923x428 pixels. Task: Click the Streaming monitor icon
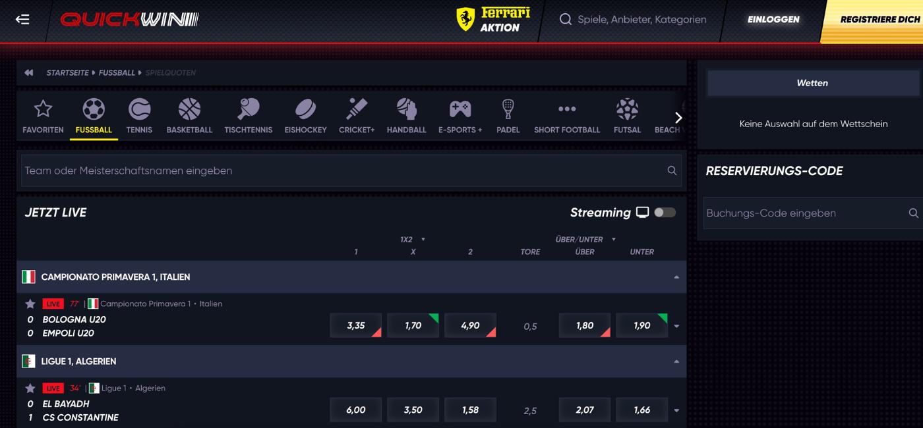pos(642,212)
